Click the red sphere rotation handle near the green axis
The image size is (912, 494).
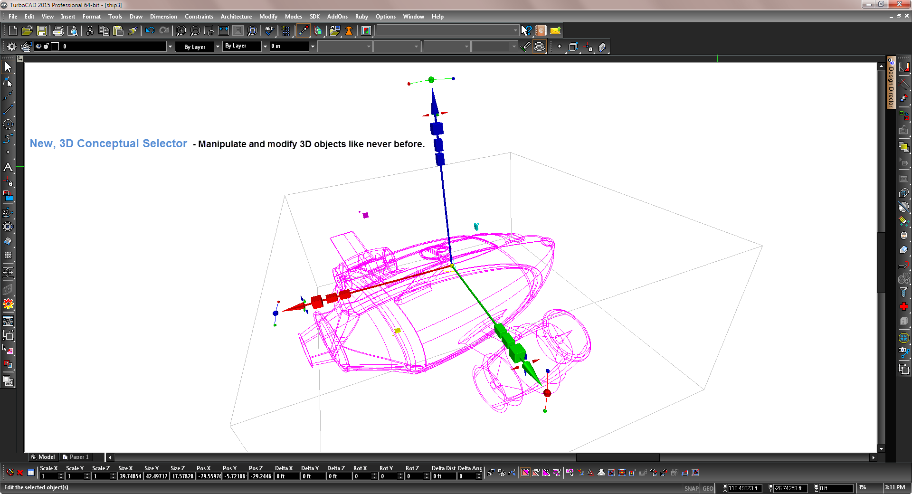[547, 393]
